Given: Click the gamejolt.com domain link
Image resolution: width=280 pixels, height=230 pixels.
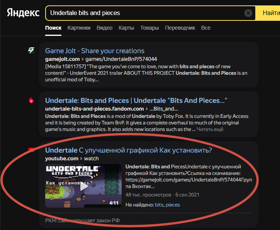Looking at the screenshot, I should [x=62, y=59].
